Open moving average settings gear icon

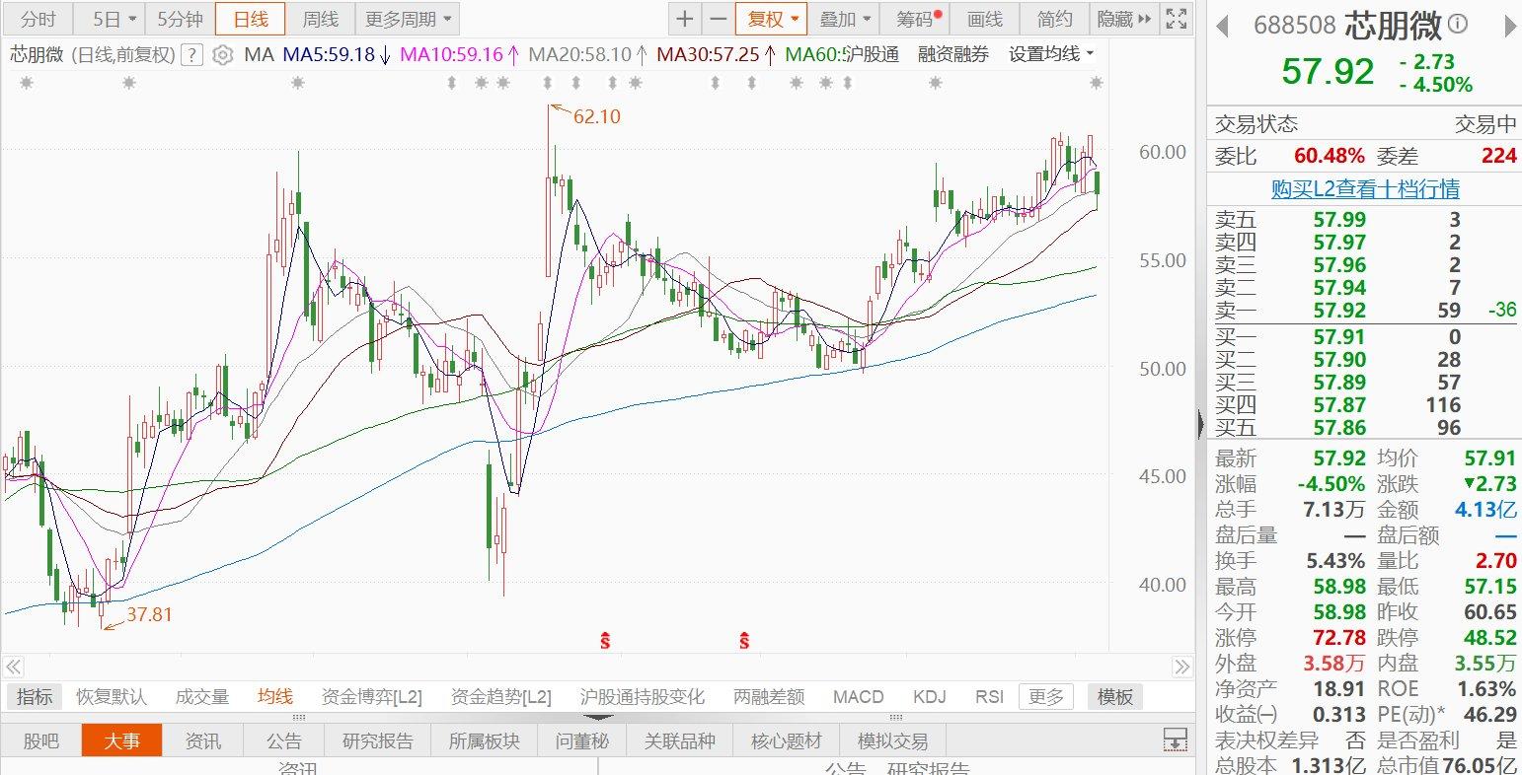[x=223, y=55]
